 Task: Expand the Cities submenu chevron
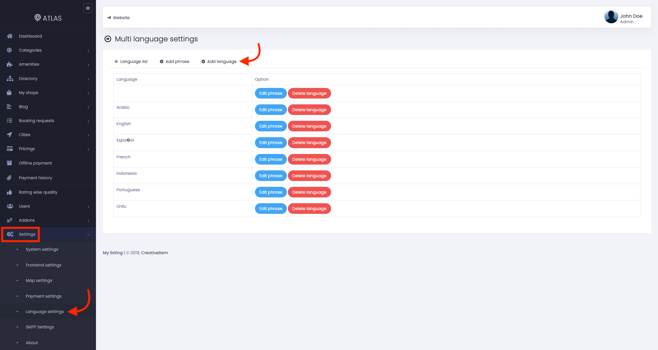pos(88,135)
